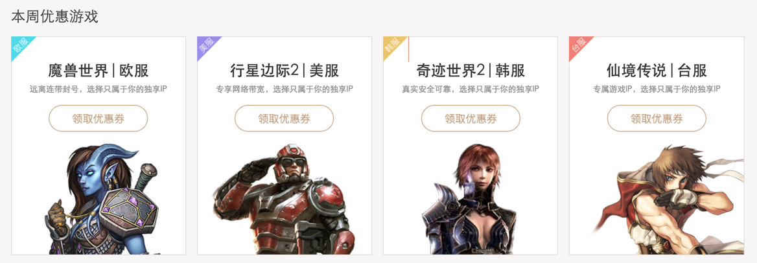Click the red-haired female warrior image
Screen dimensions: 757x263
tap(469, 199)
